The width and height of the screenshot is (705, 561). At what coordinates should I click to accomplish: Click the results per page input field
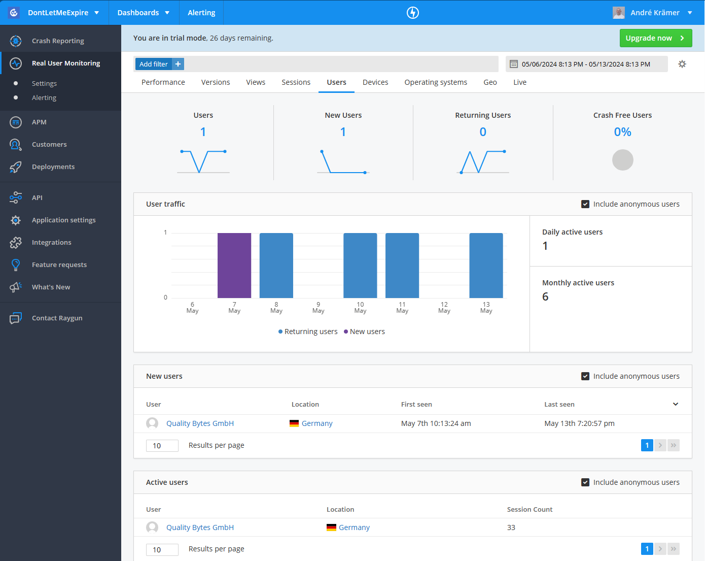(162, 445)
